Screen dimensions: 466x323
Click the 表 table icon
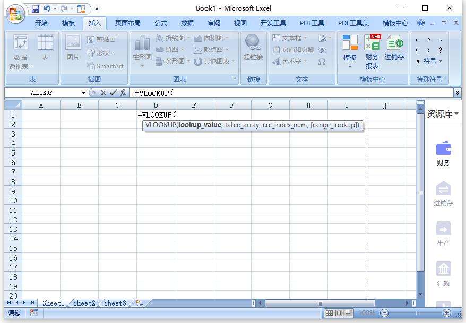(x=45, y=48)
